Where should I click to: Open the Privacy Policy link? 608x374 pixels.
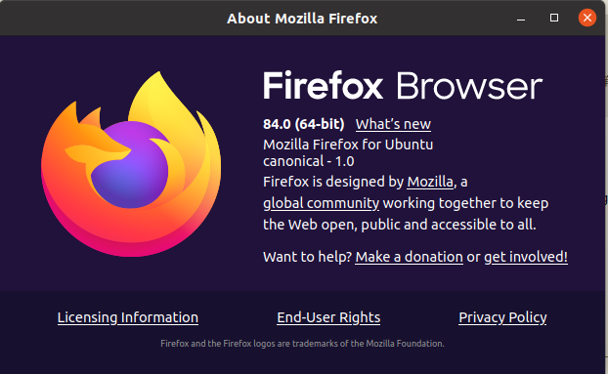point(502,317)
